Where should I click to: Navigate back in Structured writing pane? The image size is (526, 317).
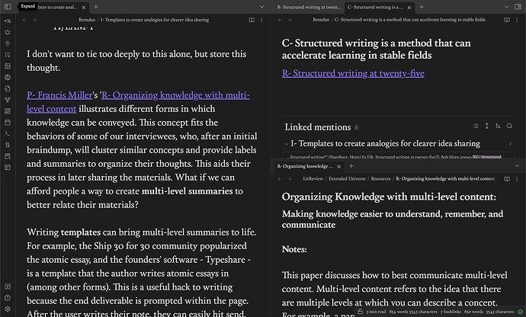(x=280, y=20)
